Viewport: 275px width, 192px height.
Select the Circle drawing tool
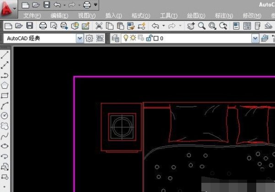(x=5, y=115)
